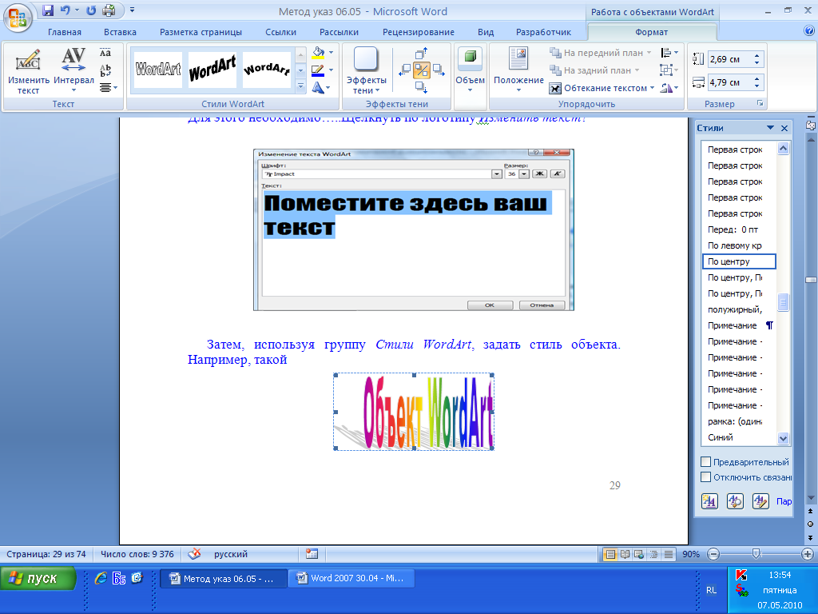The height and width of the screenshot is (614, 818).
Task: Click the пуск Start button
Action: 38,579
